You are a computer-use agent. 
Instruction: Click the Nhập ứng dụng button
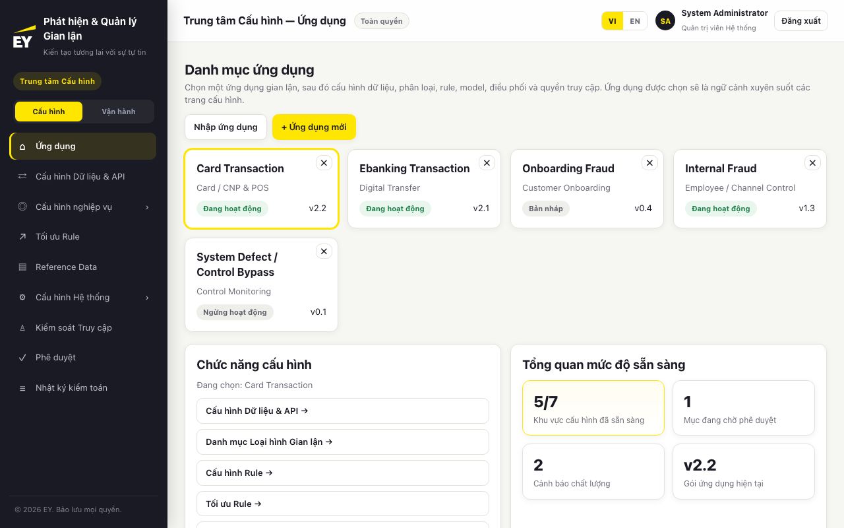click(x=226, y=127)
